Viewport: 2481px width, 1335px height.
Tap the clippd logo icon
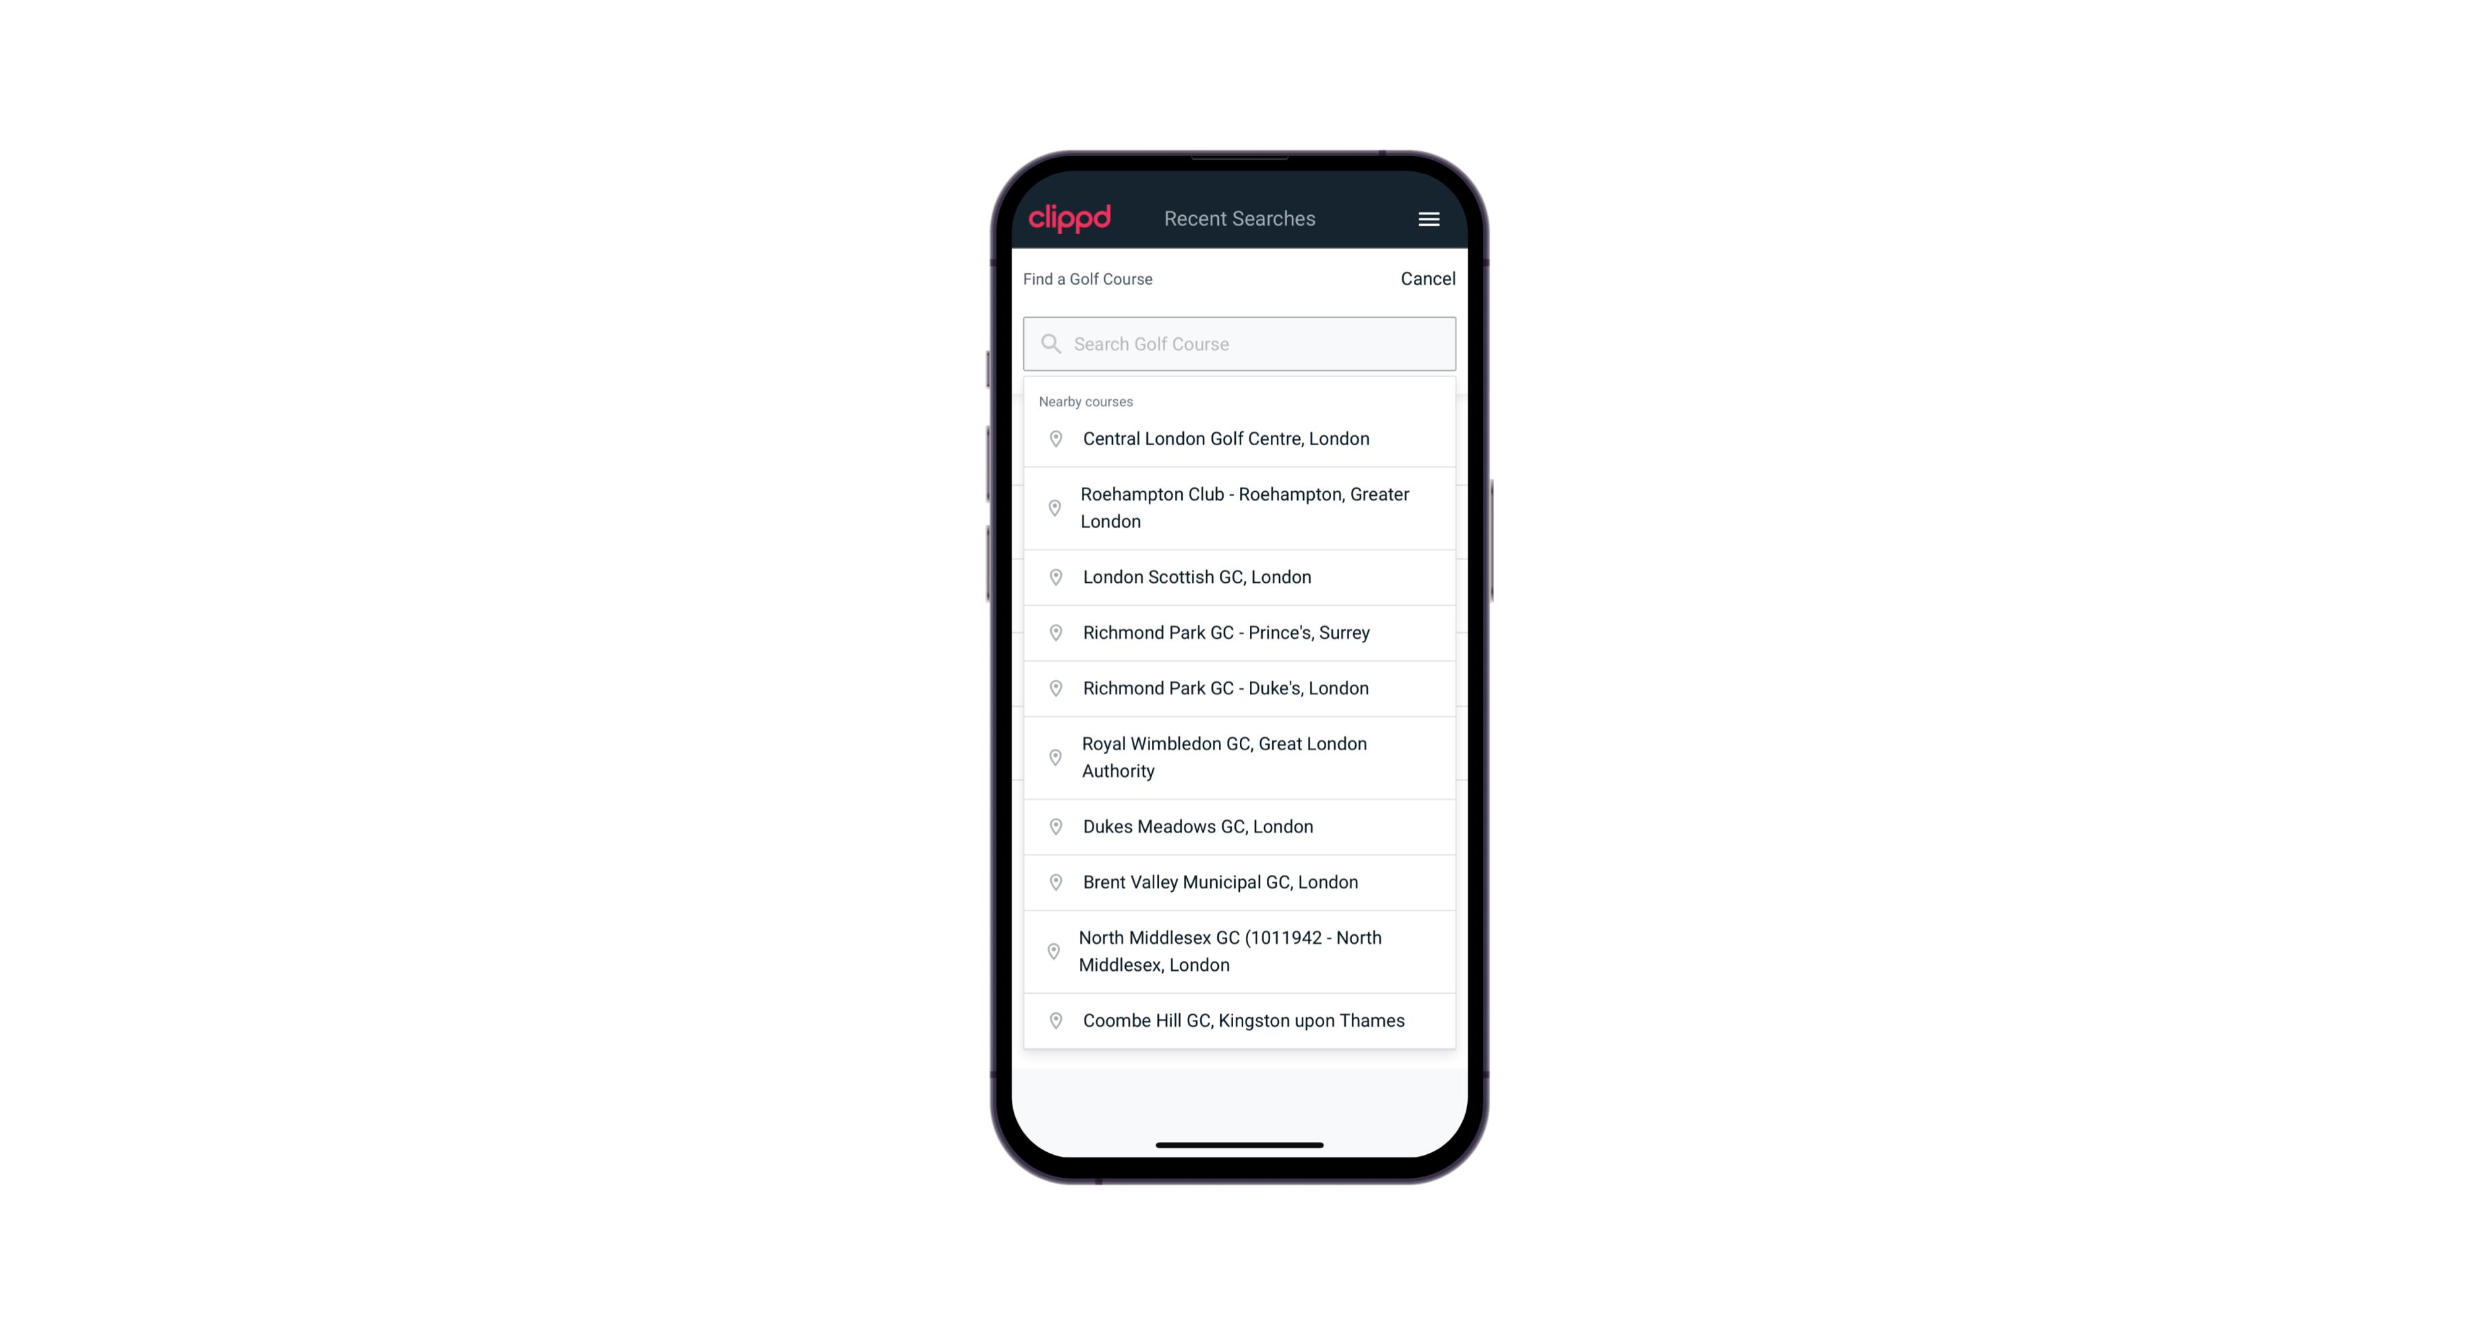(x=1071, y=217)
